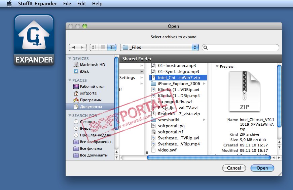This screenshot has width=293, height=190.
Task: Open the Все изображения smart folder
Action: pos(93,142)
